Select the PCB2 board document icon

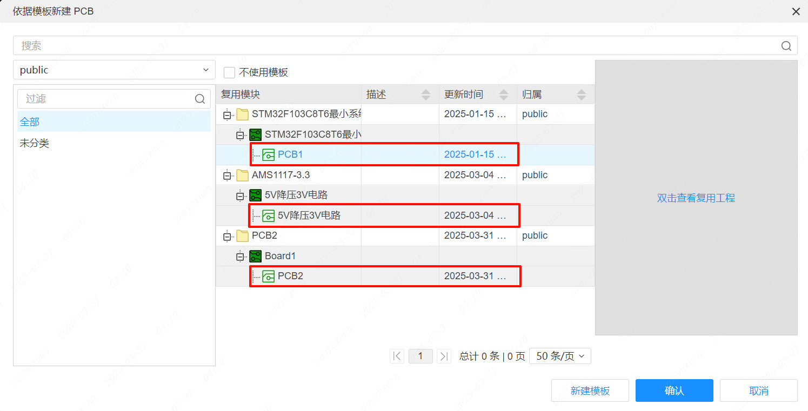coord(268,276)
